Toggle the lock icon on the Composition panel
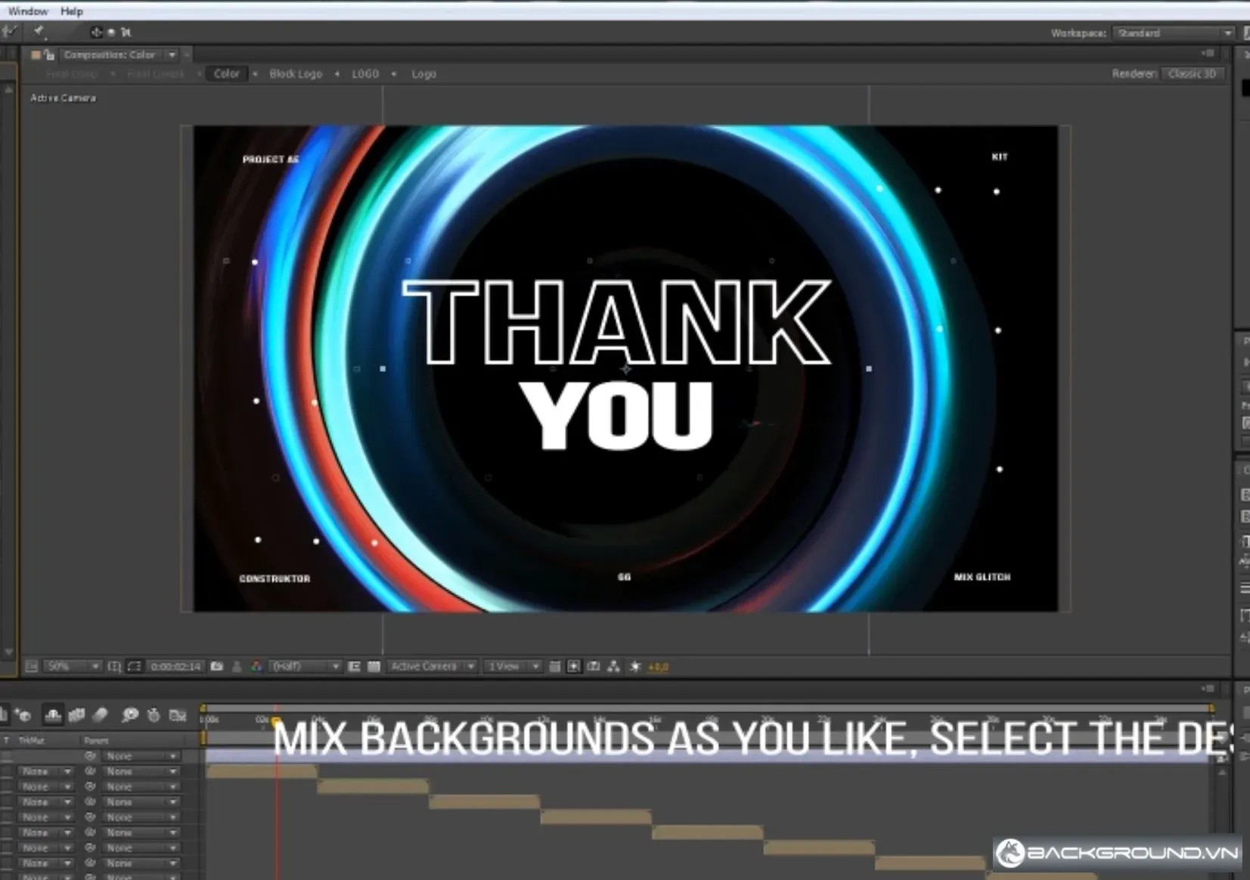This screenshot has height=880, width=1250. tap(49, 55)
